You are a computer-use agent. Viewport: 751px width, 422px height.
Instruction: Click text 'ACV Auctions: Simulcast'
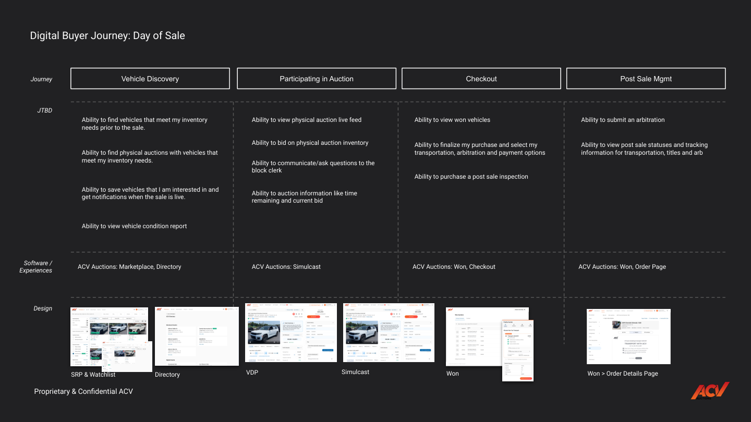tap(286, 267)
